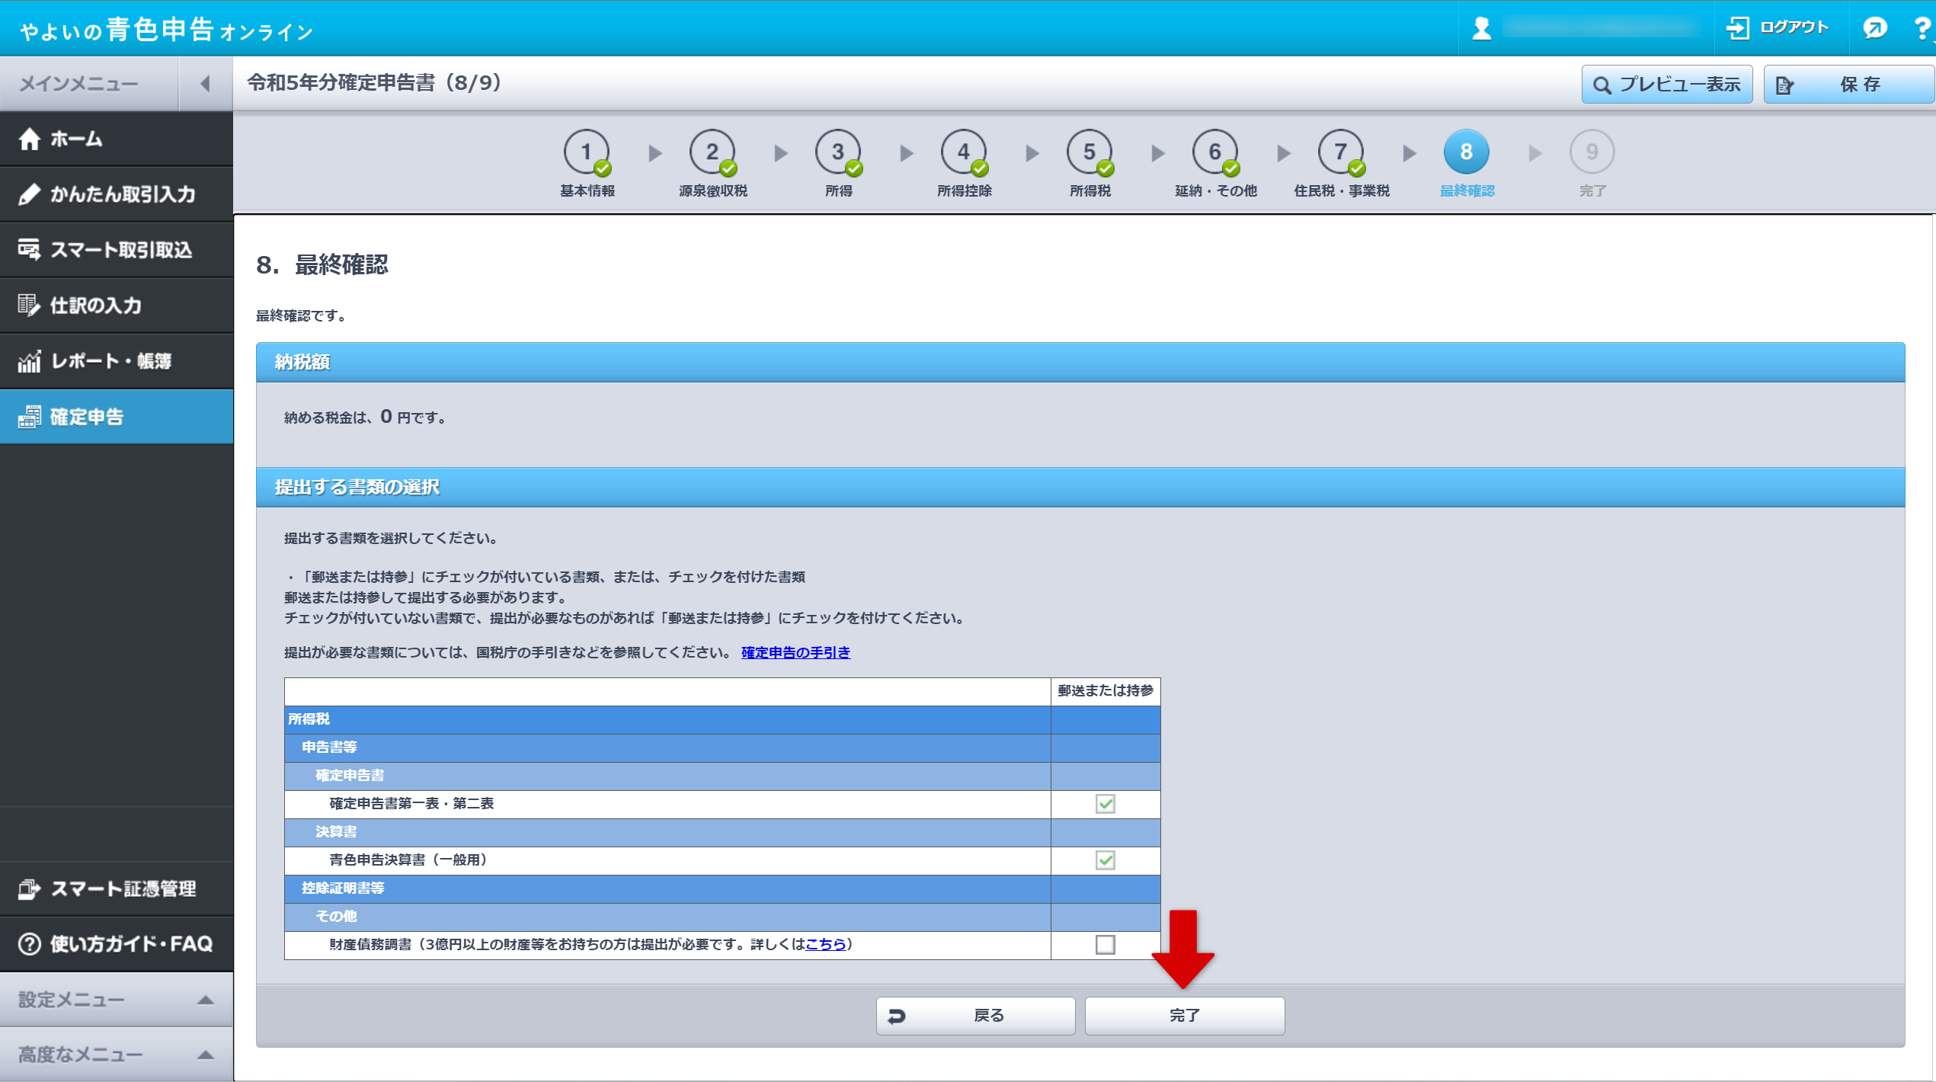The height and width of the screenshot is (1082, 1936).
Task: Click the help question mark icon in header
Action: 1922,28
